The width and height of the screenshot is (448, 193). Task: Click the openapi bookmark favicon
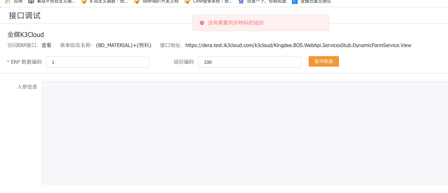[x=137, y=1]
